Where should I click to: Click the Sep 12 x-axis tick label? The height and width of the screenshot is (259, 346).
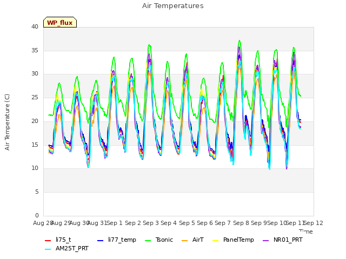(x=314, y=223)
